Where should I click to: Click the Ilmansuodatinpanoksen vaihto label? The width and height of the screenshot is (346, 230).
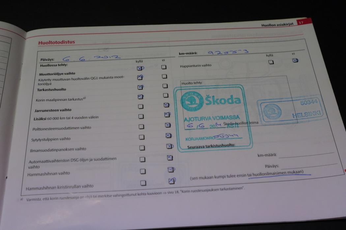[x=58, y=150]
